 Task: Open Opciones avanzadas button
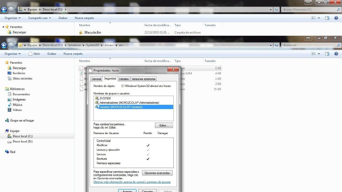pos(157,173)
